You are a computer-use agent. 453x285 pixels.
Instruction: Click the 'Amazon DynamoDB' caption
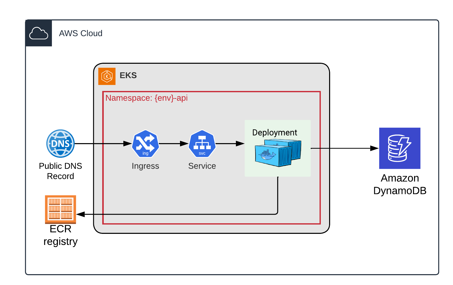pos(400,184)
